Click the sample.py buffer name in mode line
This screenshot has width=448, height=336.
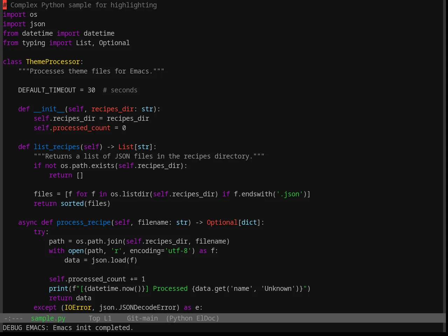48,318
